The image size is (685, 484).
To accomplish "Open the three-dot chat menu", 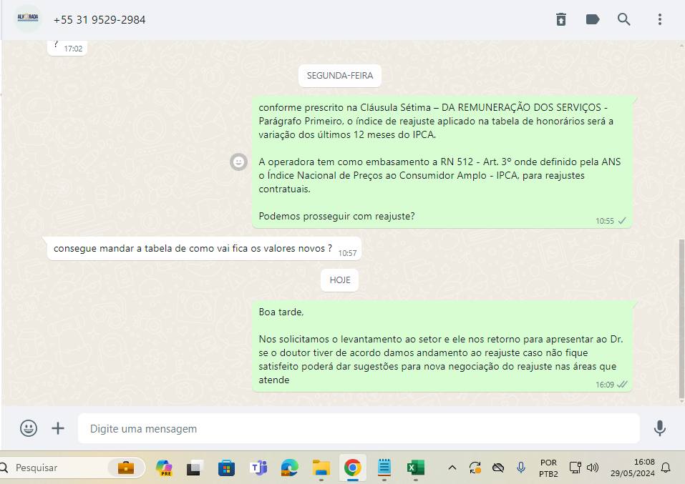I will click(x=660, y=19).
